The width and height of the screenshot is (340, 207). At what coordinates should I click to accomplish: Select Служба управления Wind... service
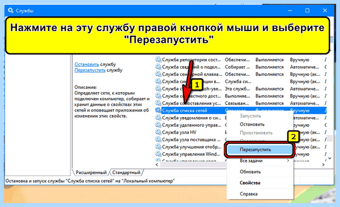click(x=191, y=154)
